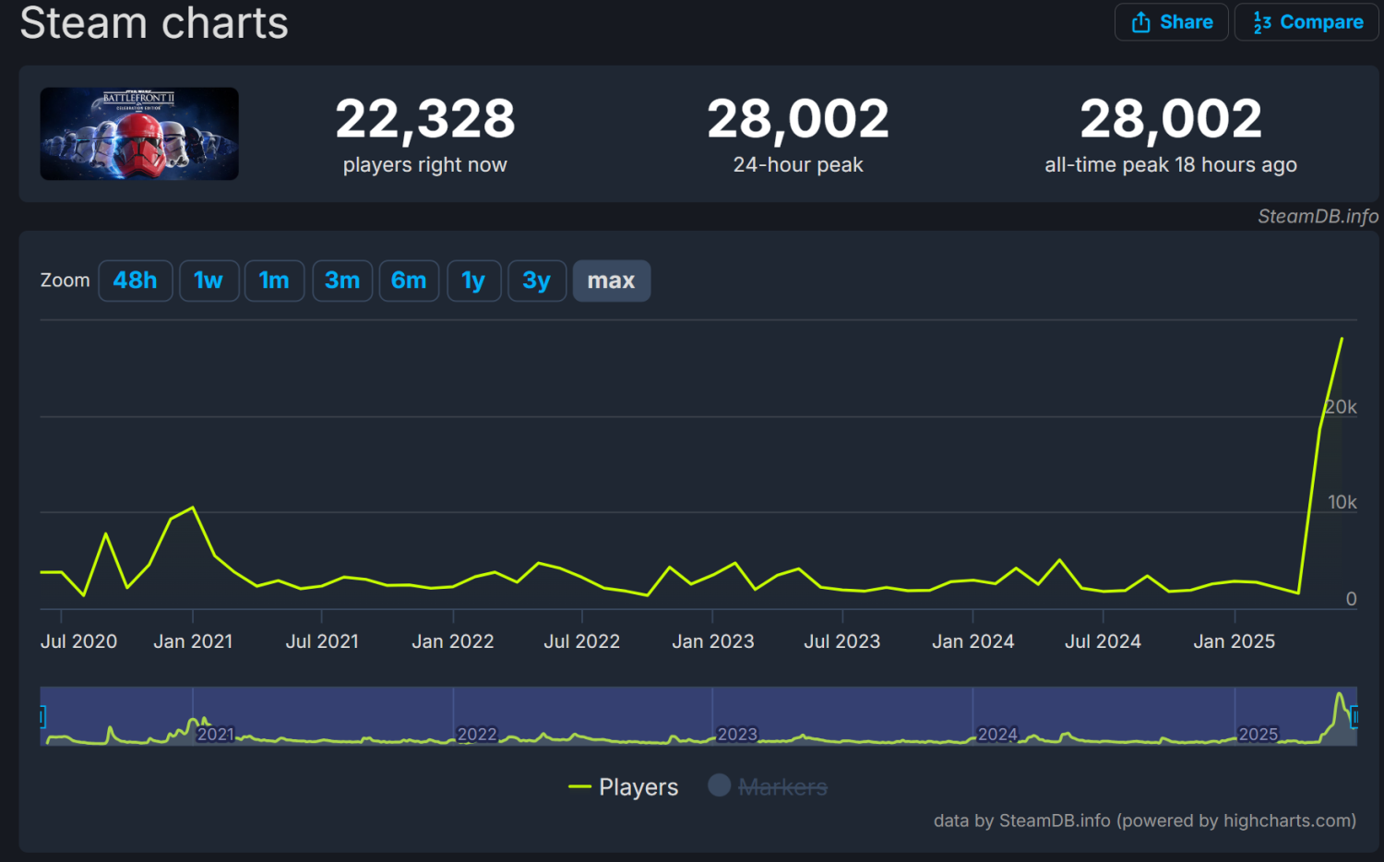
Task: Click the 10k y-axis label
Action: (x=1342, y=502)
